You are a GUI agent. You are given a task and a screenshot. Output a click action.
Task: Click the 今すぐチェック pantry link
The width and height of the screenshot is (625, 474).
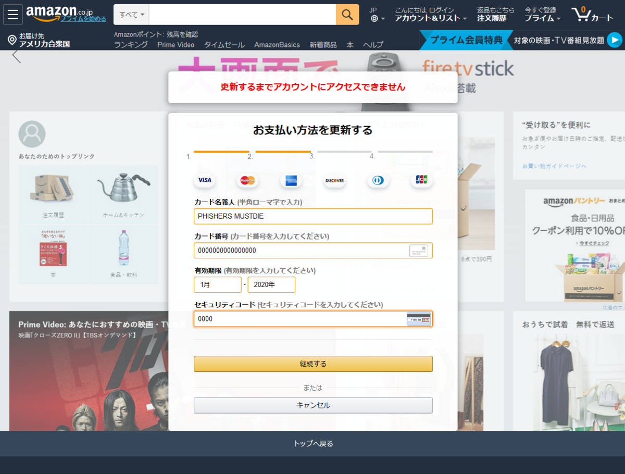click(x=594, y=243)
